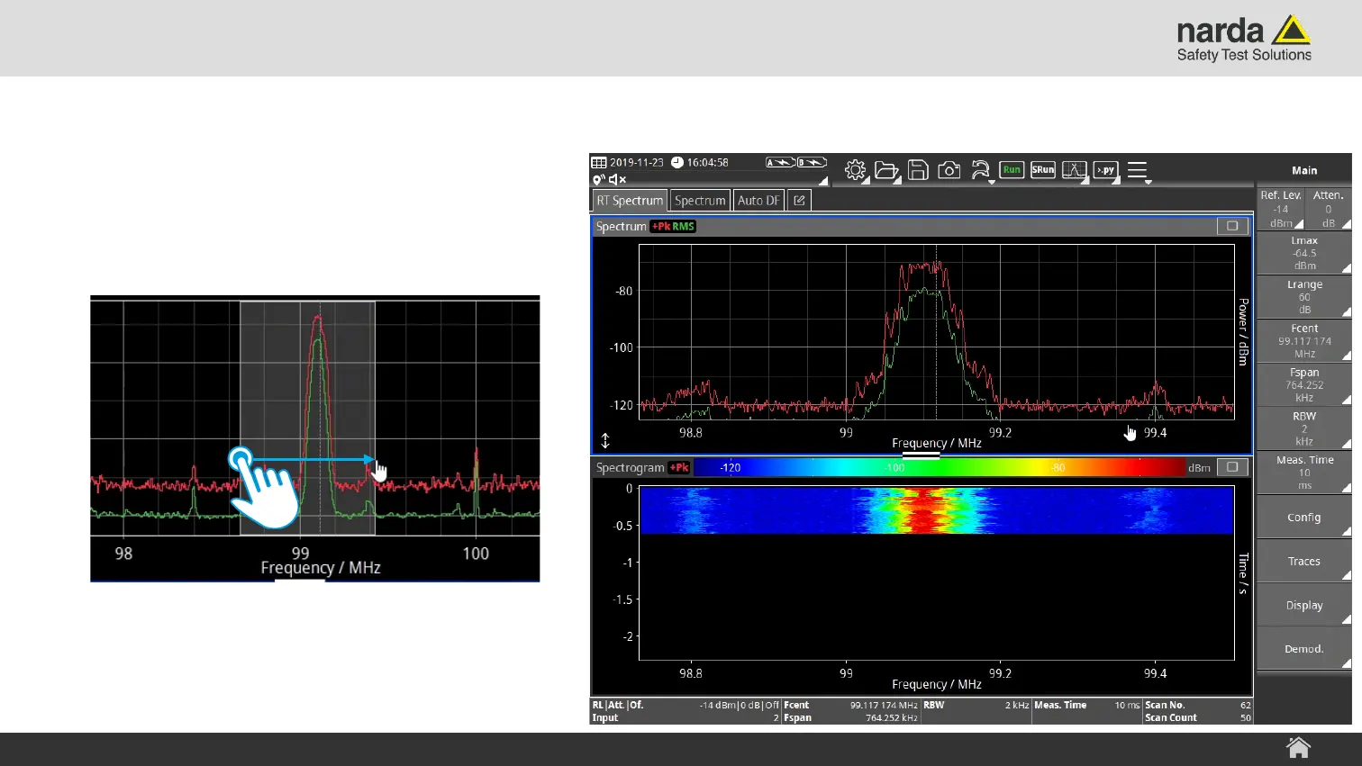
Task: Open the Display menu
Action: coord(1304,606)
